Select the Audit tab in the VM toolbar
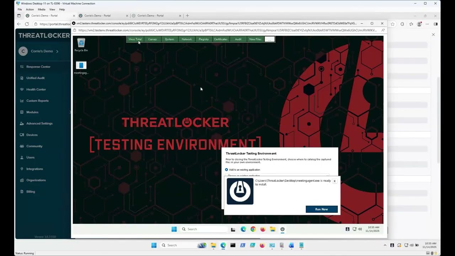 tap(238, 39)
